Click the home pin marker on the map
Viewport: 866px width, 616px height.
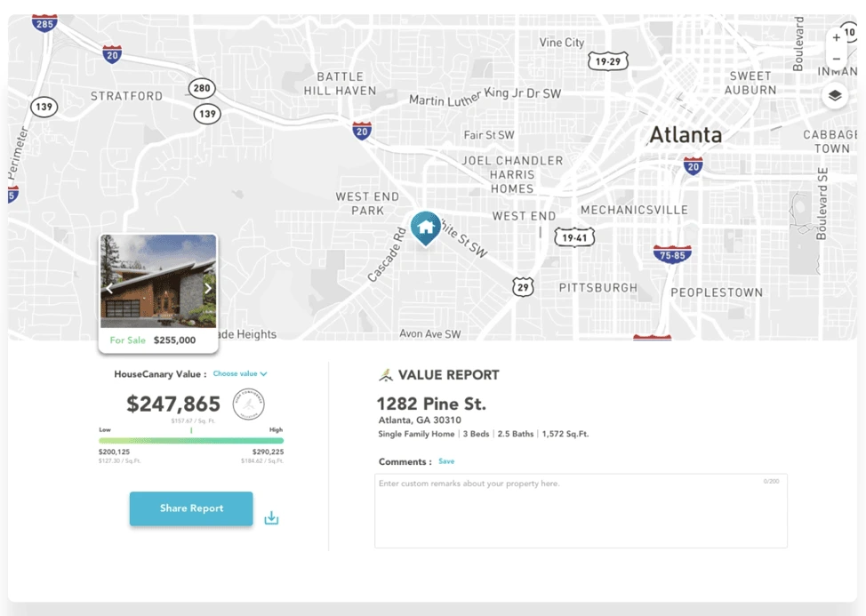[x=425, y=229]
